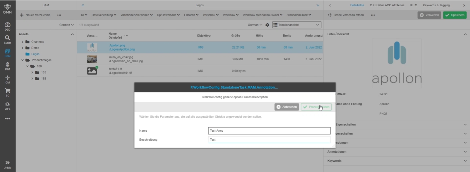Open the Tabellenansicht view dropdown

(x=296, y=25)
